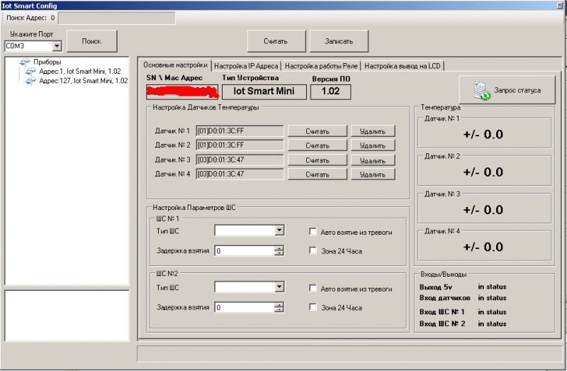Viewport: 567px width, 371px height.
Task: Click the Вход ШС № 1 status text
Action: 492,312
